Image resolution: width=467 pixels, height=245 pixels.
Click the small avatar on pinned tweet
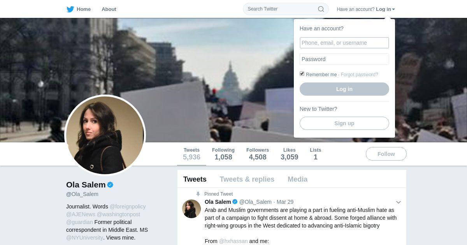pyautogui.click(x=191, y=209)
